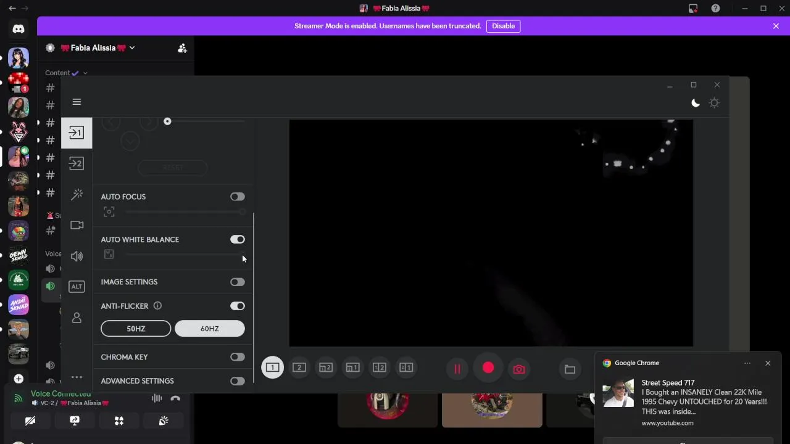Screen dimensions: 790x444
Task: Open the Gewn Skwad server
Action: point(19,255)
